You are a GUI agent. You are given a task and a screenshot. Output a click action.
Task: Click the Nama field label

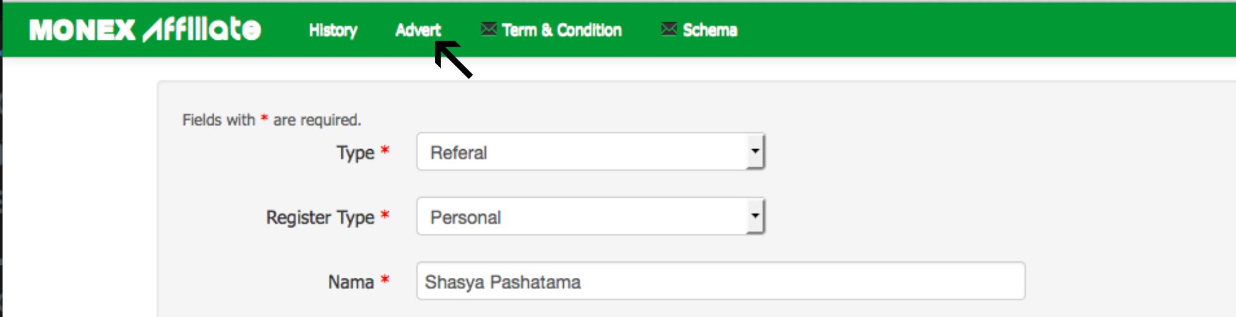[x=351, y=282]
